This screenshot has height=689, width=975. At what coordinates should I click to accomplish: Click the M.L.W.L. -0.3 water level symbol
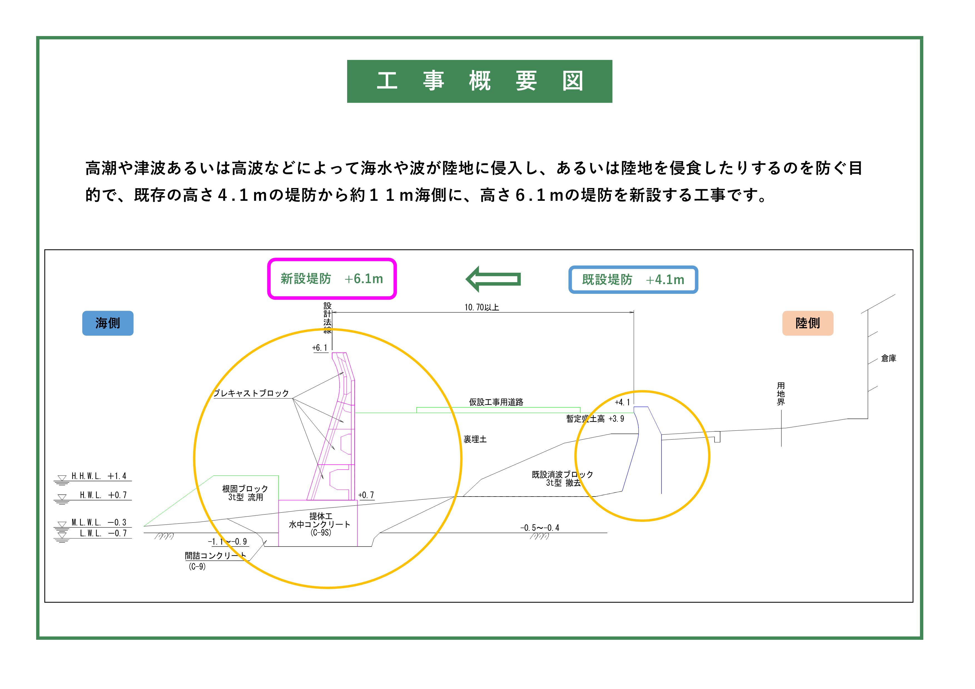pyautogui.click(x=62, y=526)
